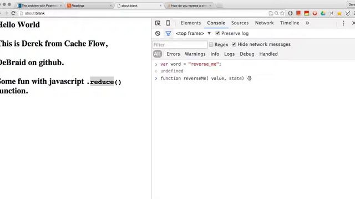Image resolution: width=355 pixels, height=199 pixels.
Task: Expand more DevTools tabs chevron
Action: click(307, 23)
